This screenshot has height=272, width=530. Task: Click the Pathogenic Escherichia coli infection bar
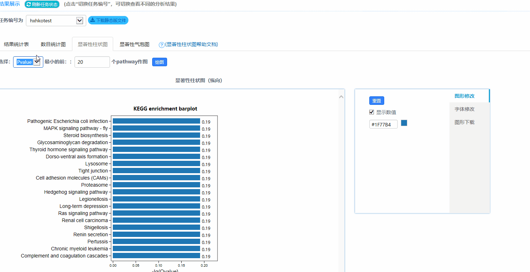pos(156,121)
